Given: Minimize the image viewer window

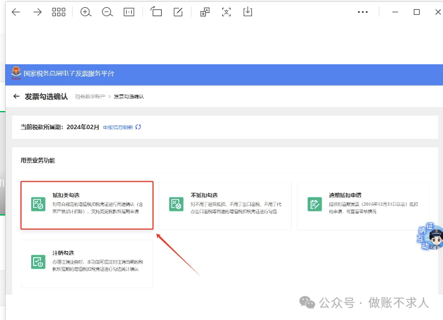Looking at the screenshot, I should point(395,12).
